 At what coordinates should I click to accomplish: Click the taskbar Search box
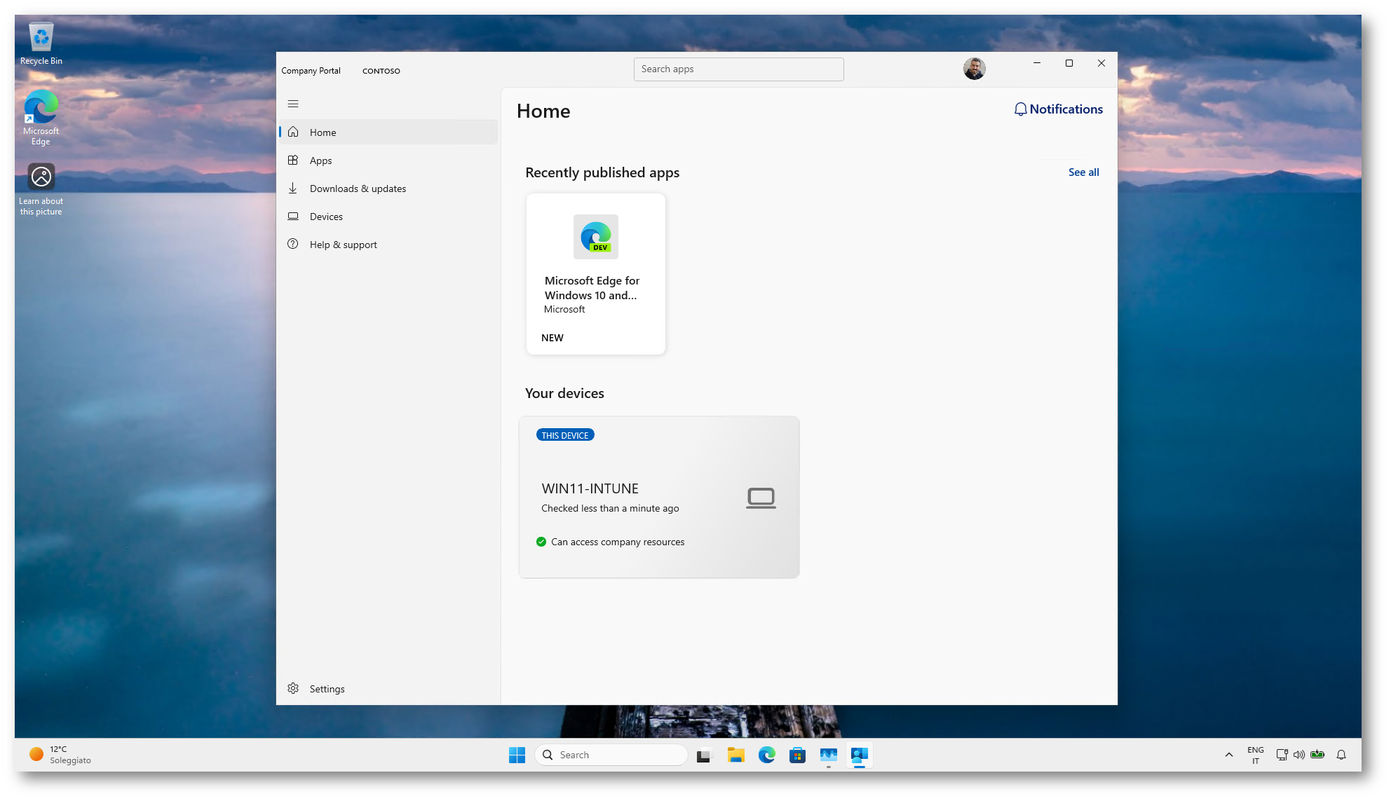pyautogui.click(x=611, y=755)
